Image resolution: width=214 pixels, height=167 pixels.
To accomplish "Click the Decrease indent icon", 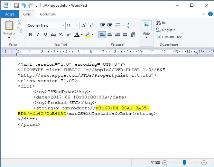I will click(x=102, y=25).
